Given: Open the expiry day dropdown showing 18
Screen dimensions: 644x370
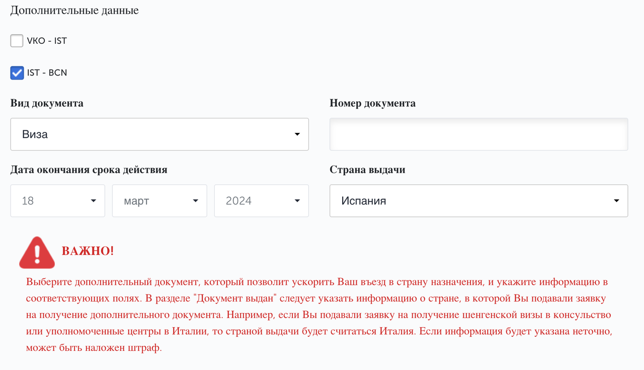Looking at the screenshot, I should click(x=58, y=201).
